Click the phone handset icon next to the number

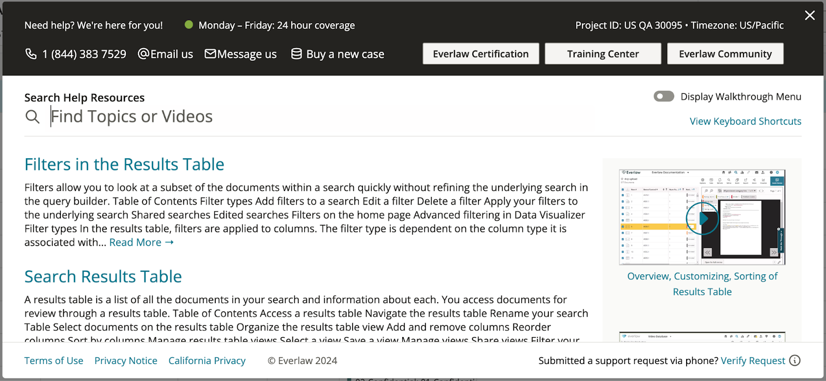31,54
